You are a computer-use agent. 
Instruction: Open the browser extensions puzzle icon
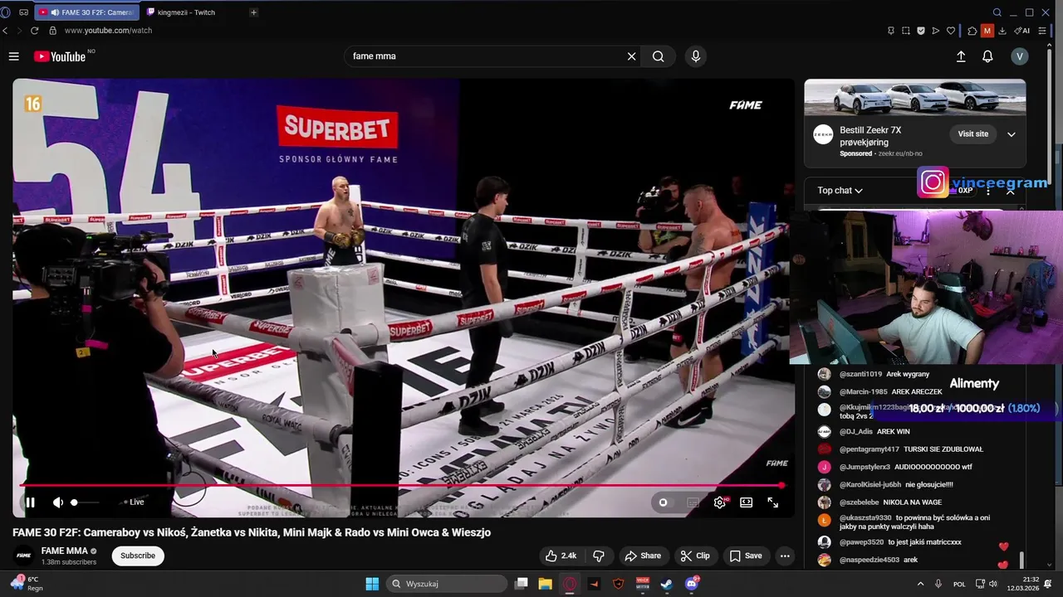[x=972, y=31]
